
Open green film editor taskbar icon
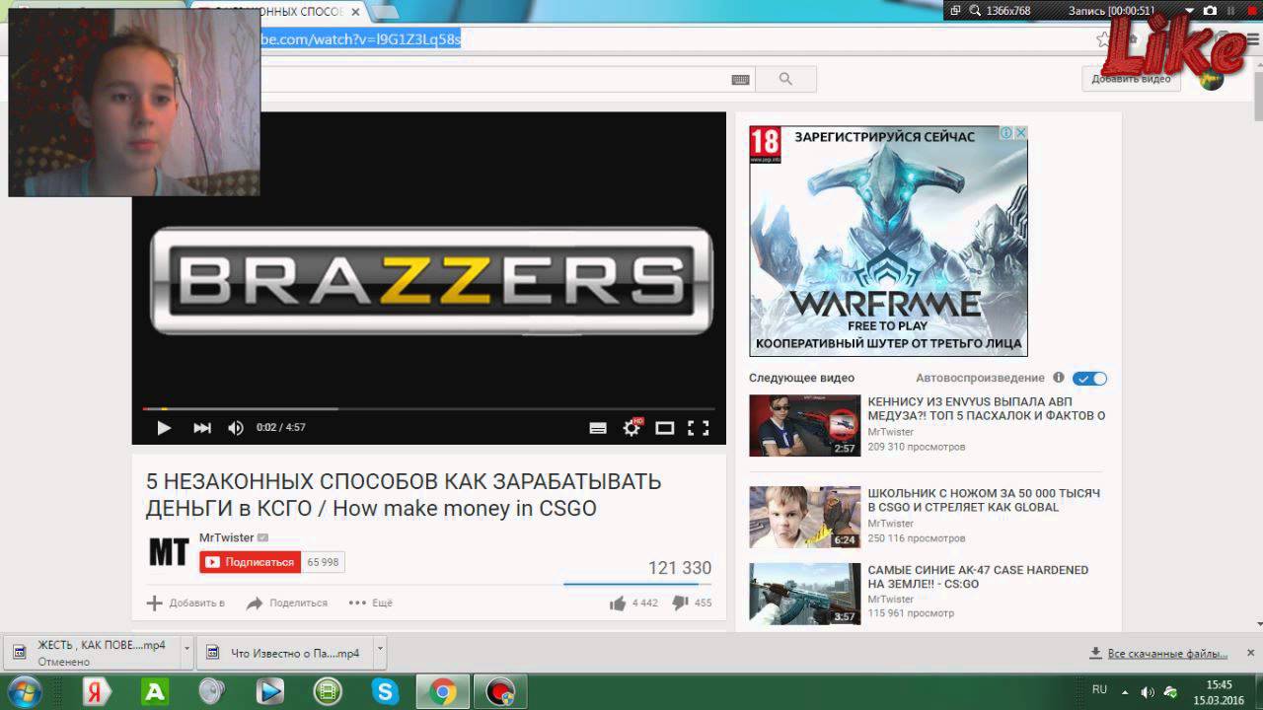point(328,692)
